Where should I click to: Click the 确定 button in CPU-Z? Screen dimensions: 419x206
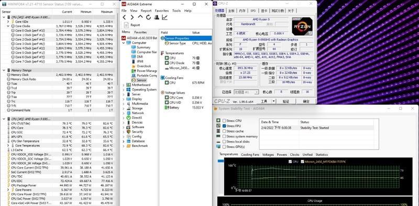[x=306, y=101]
